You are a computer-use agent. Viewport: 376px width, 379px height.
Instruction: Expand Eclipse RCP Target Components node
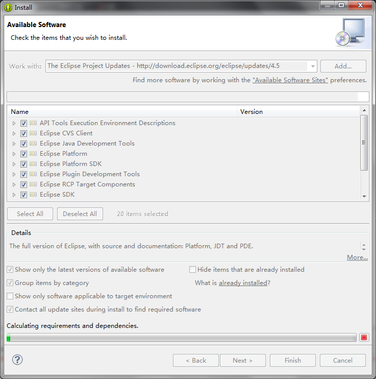(14, 185)
